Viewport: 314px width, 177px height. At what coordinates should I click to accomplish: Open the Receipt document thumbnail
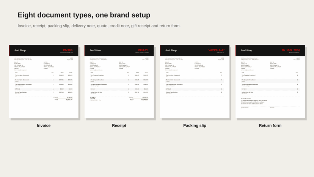[x=119, y=82]
